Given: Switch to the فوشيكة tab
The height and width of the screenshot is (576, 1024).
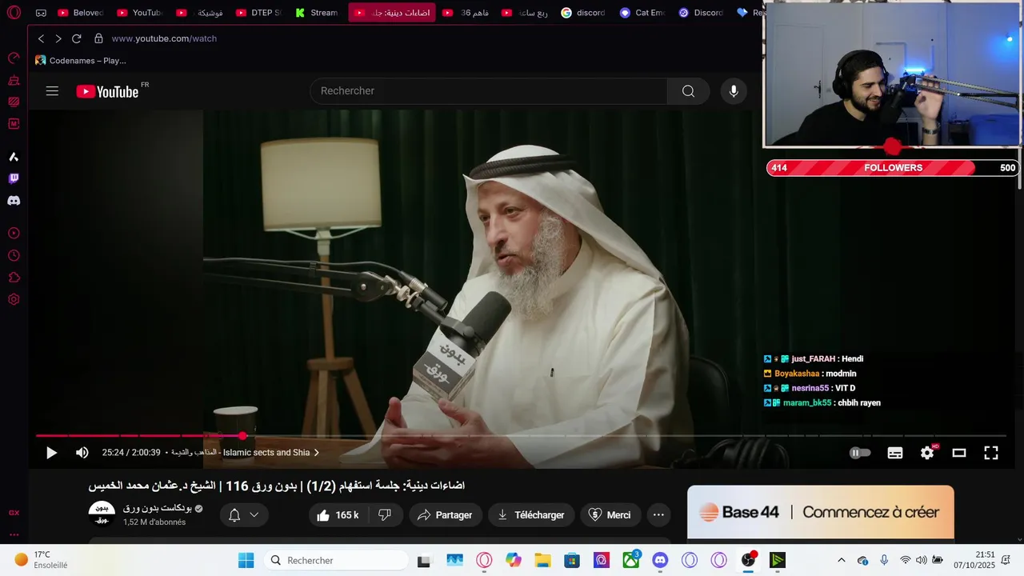Looking at the screenshot, I should (x=200, y=13).
